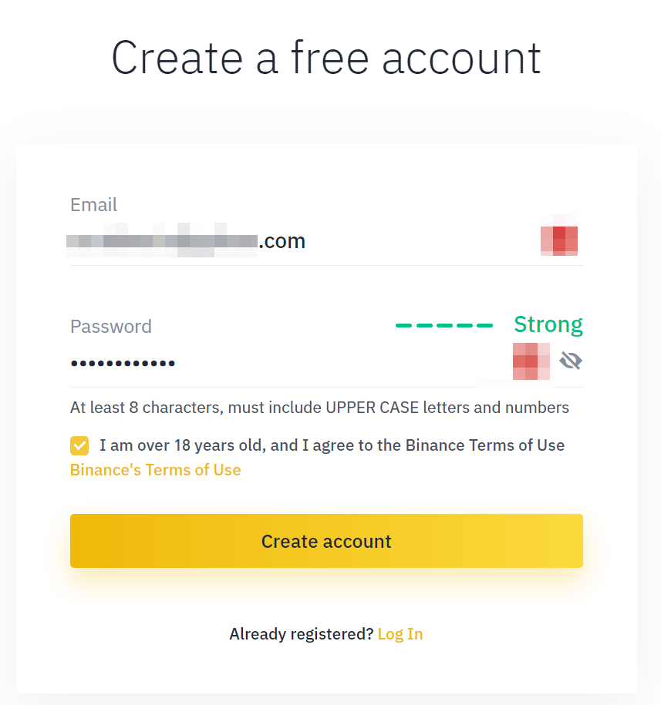Image resolution: width=661 pixels, height=705 pixels.
Task: Click the password requirements hint text
Action: tap(319, 408)
